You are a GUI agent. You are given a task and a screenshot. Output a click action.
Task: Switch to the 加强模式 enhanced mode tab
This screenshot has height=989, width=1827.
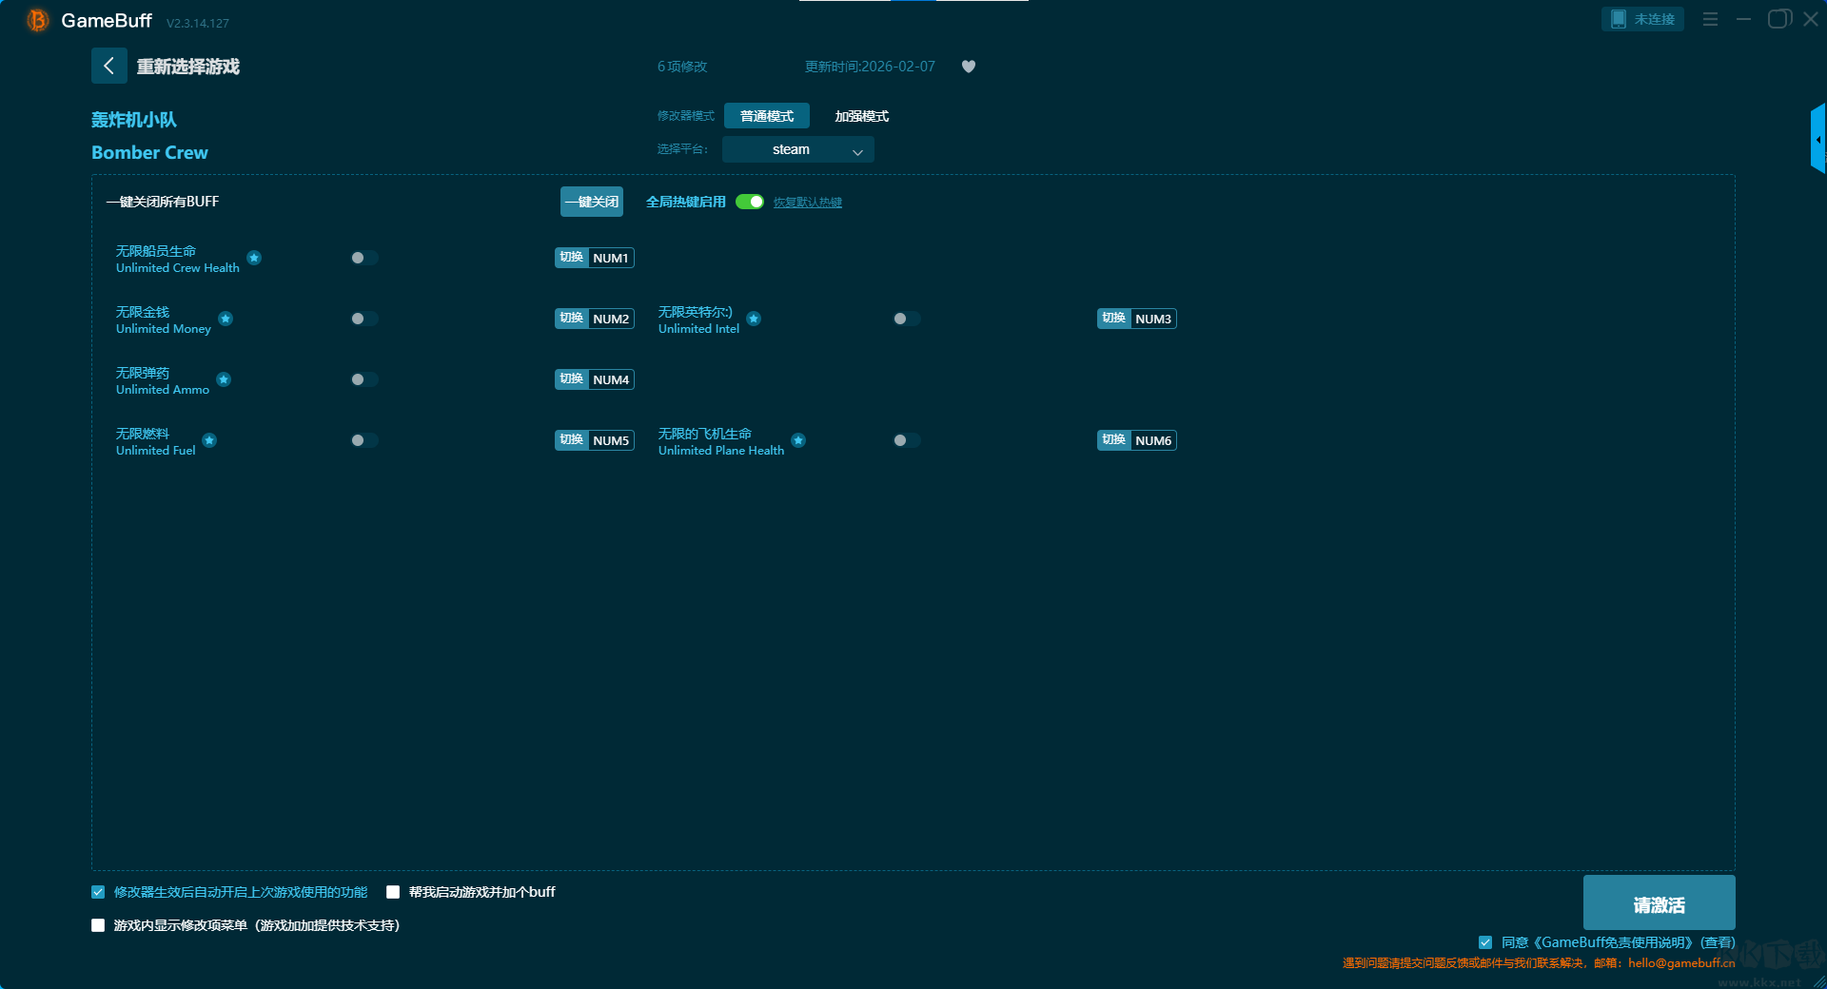861,116
